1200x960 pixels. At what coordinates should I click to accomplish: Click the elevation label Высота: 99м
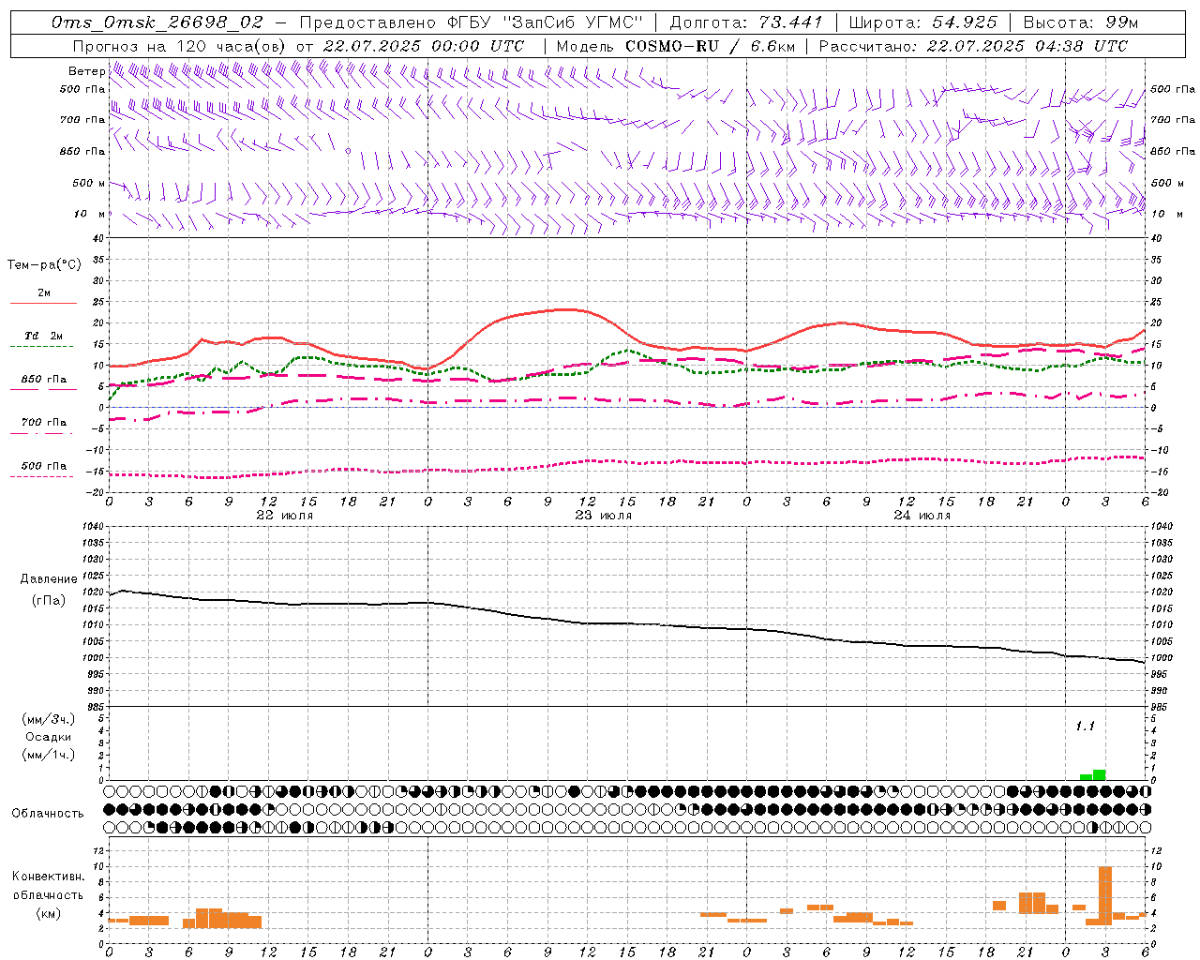click(x=1081, y=22)
